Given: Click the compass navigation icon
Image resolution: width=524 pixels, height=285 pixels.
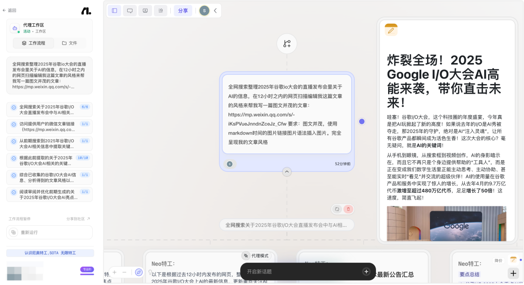Looking at the screenshot, I should (139, 272).
